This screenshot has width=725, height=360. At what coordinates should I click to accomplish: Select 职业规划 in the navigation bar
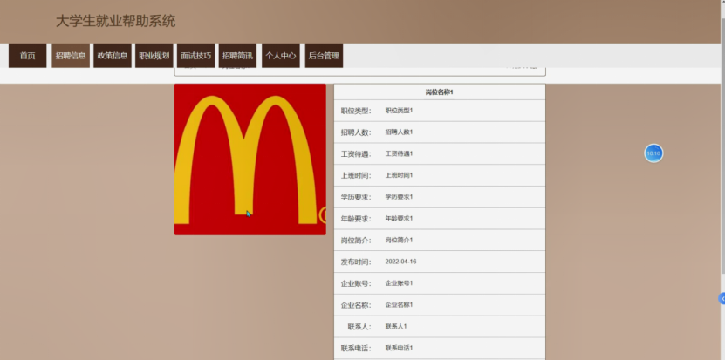(154, 56)
